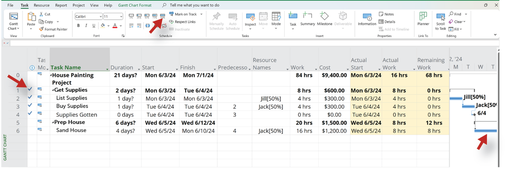
Task: Expand the Copy dropdown arrow
Action: [x=58, y=22]
